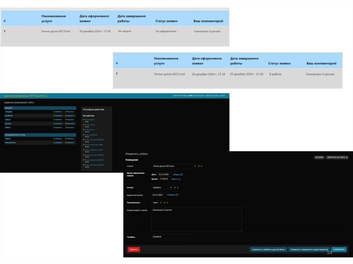Click Добавить in the Orderss row

point(58,120)
